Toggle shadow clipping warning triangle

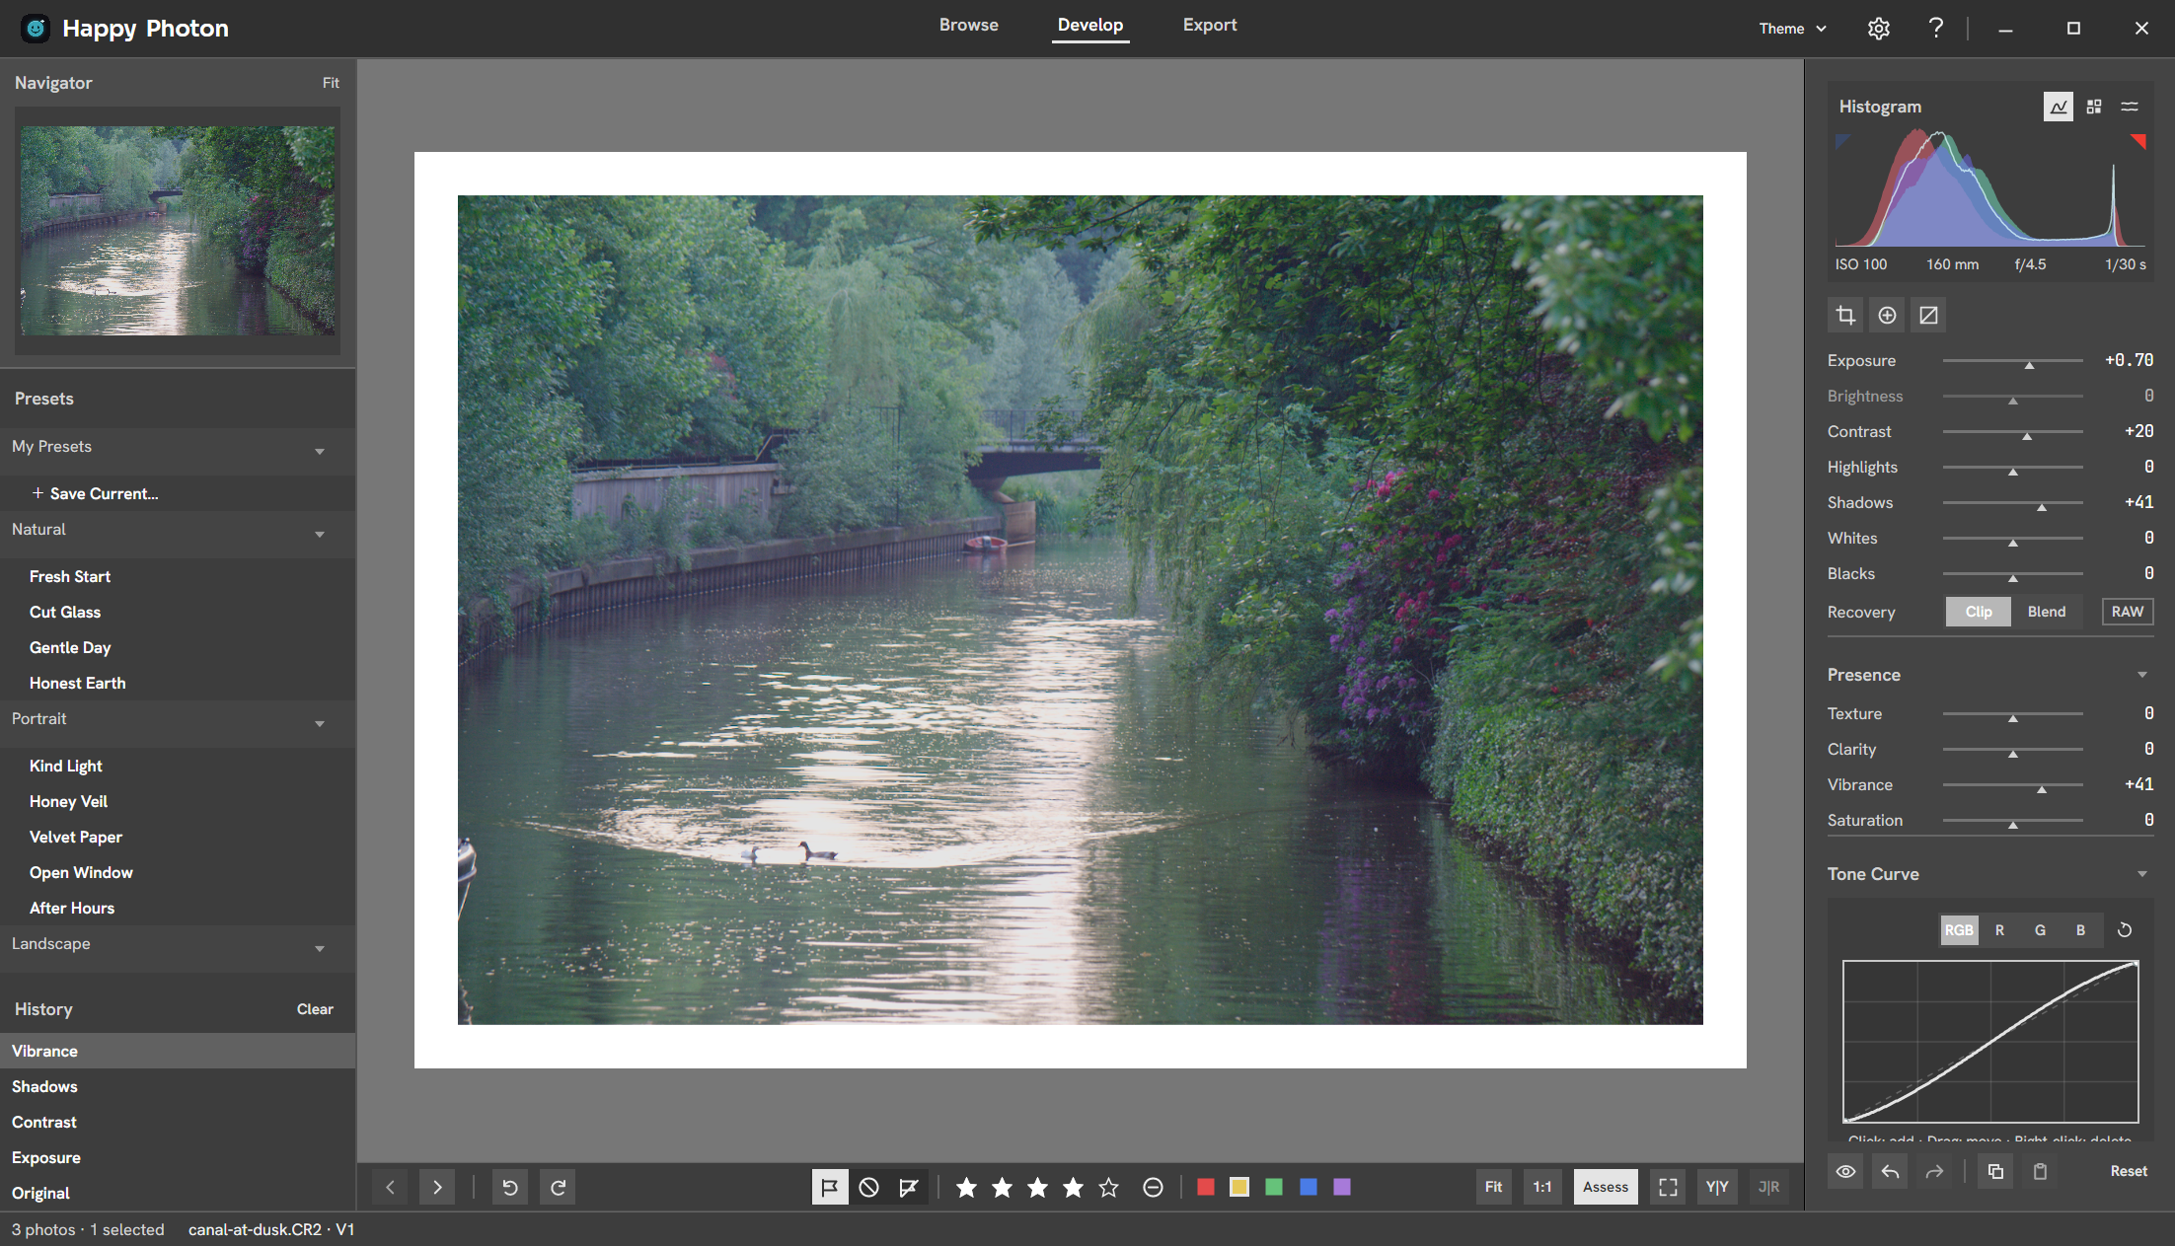click(x=1841, y=141)
